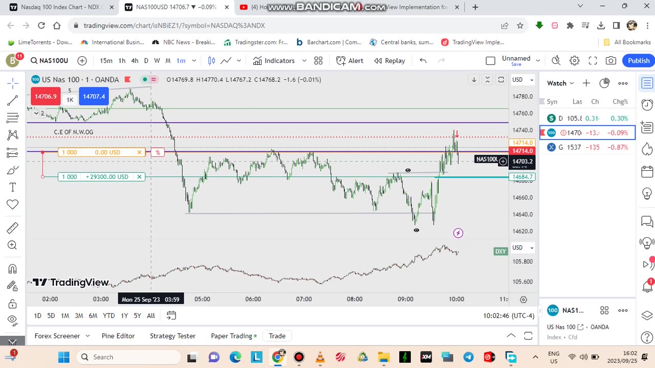Viewport: 655px width, 368px height.
Task: Click the red sell price 14706.9 button
Action: (46, 96)
